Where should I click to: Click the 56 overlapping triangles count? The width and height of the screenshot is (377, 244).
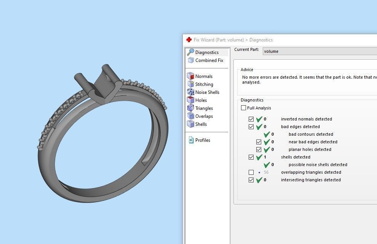pos(266,172)
